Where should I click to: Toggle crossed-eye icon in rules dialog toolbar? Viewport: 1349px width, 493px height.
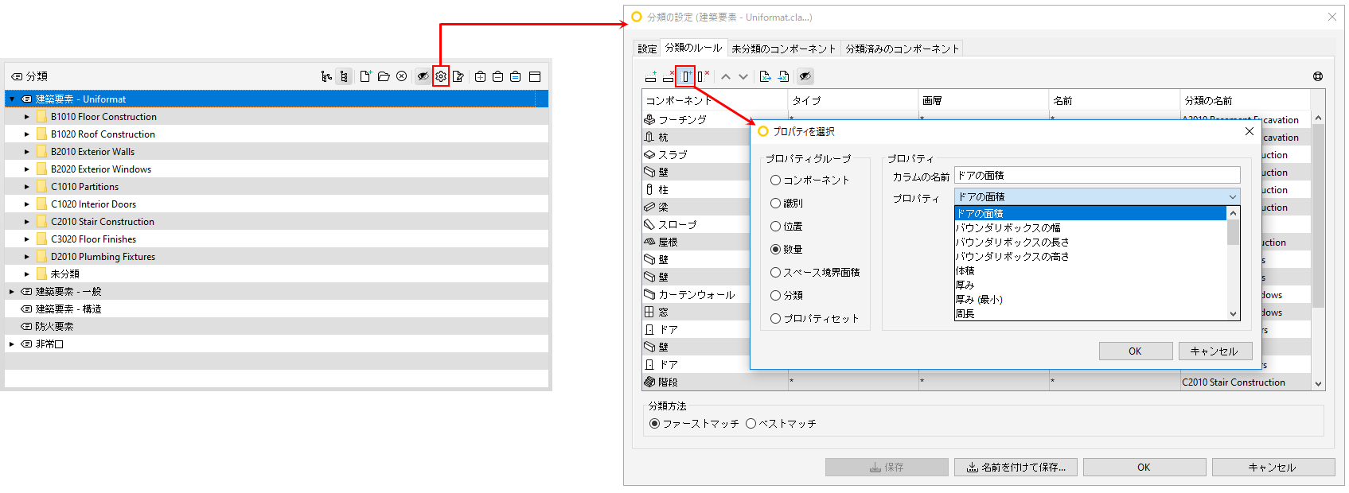click(805, 76)
